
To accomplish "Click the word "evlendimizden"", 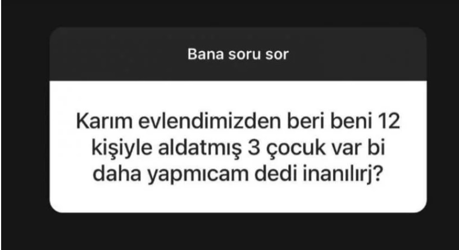I will click(x=210, y=121).
